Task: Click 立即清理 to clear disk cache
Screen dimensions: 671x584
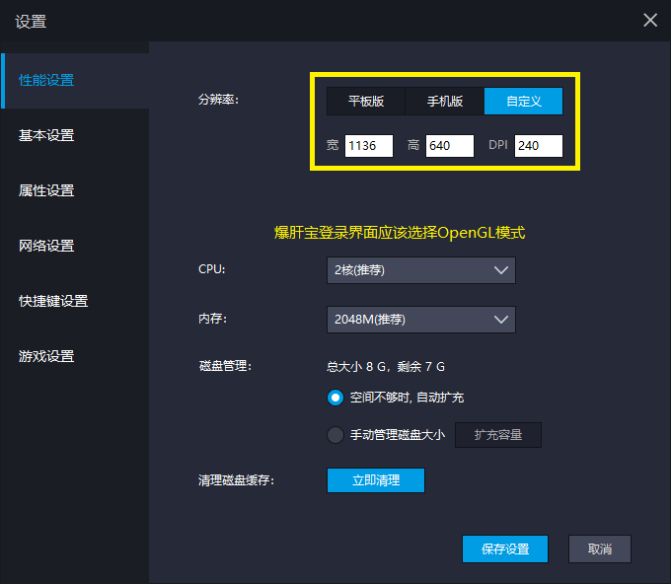Action: 376,480
